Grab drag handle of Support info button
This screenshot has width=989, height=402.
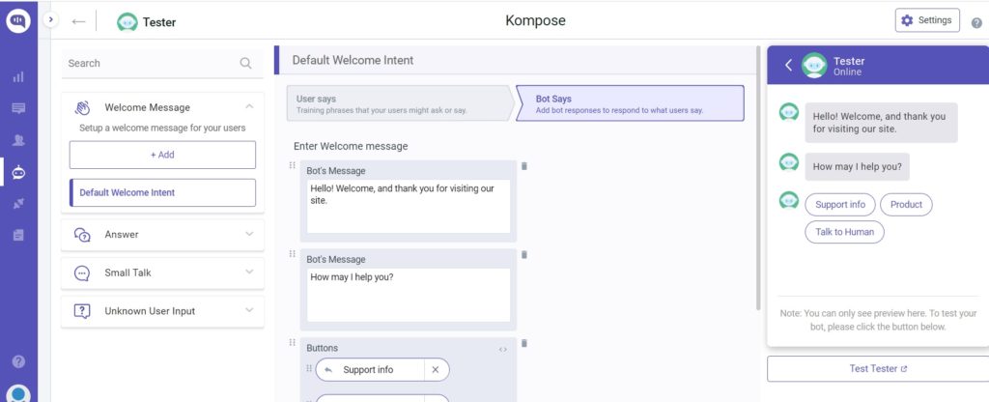(x=309, y=368)
